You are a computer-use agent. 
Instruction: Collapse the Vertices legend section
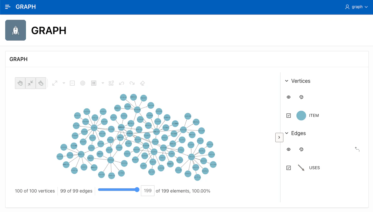[x=287, y=81]
